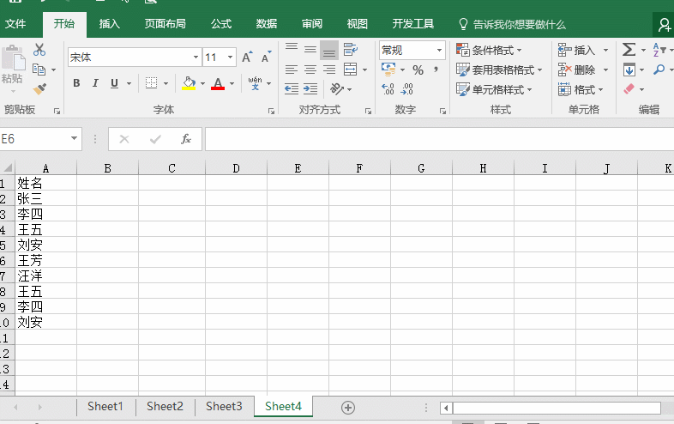Decrease font size with small A icon
The height and width of the screenshot is (424, 674).
266,58
